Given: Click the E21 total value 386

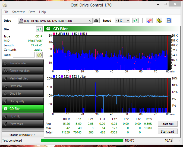Looking at the screenshot, I should click(x=91, y=132).
